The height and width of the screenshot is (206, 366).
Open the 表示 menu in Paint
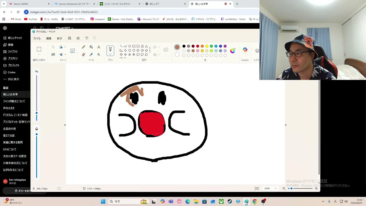59,38
